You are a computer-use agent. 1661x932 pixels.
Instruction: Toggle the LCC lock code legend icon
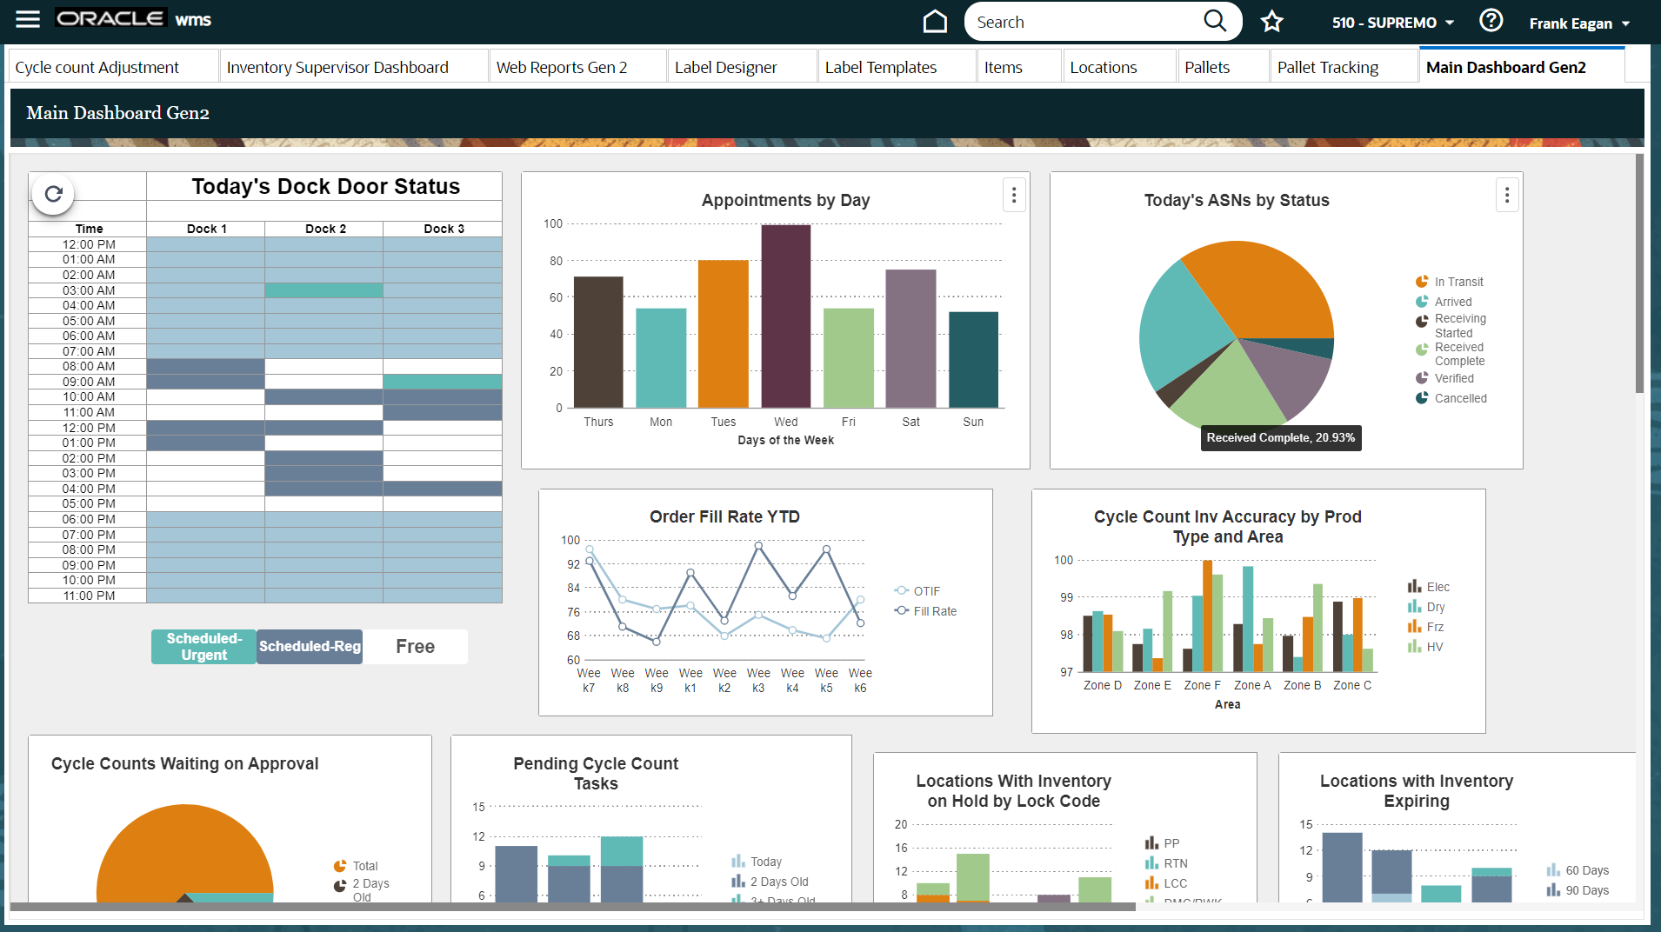[1151, 883]
